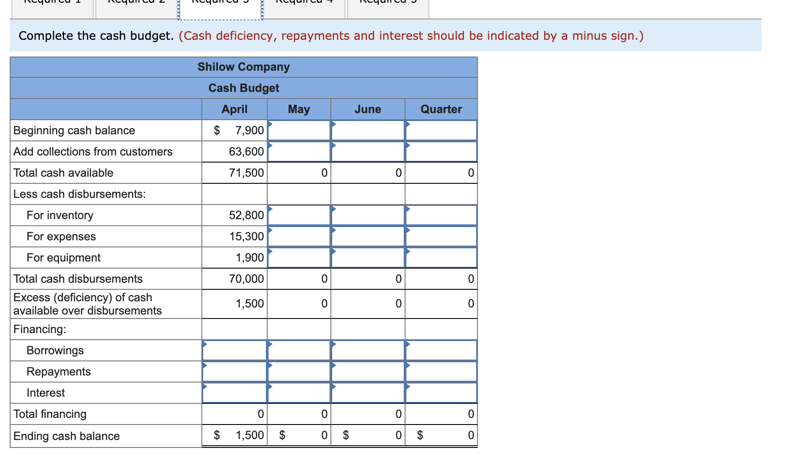Click the Ending cash balance row label
Viewport: 796px width, 455px height.
click(x=67, y=436)
